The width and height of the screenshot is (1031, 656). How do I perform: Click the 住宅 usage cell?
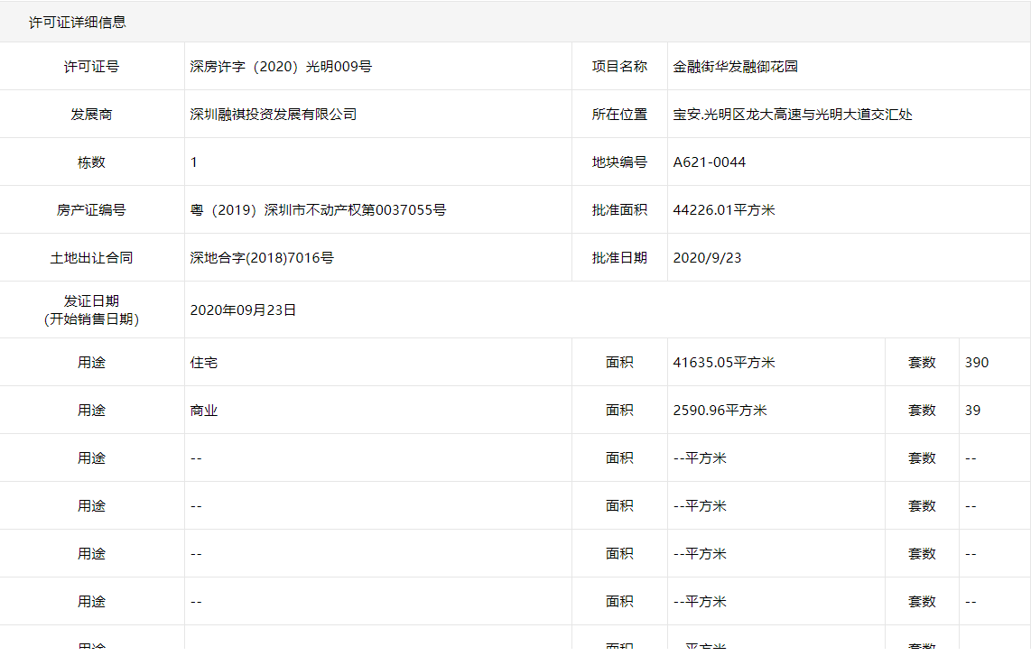(199, 362)
